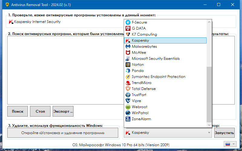Select TrustPort in the list
This screenshot has height=151, width=242.
[x=165, y=95]
